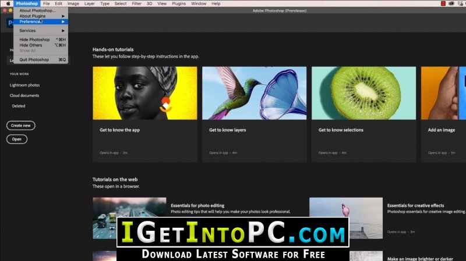The height and width of the screenshot is (261, 466).
Task: Open Lightroom photos in sidebar
Action: [x=24, y=85]
